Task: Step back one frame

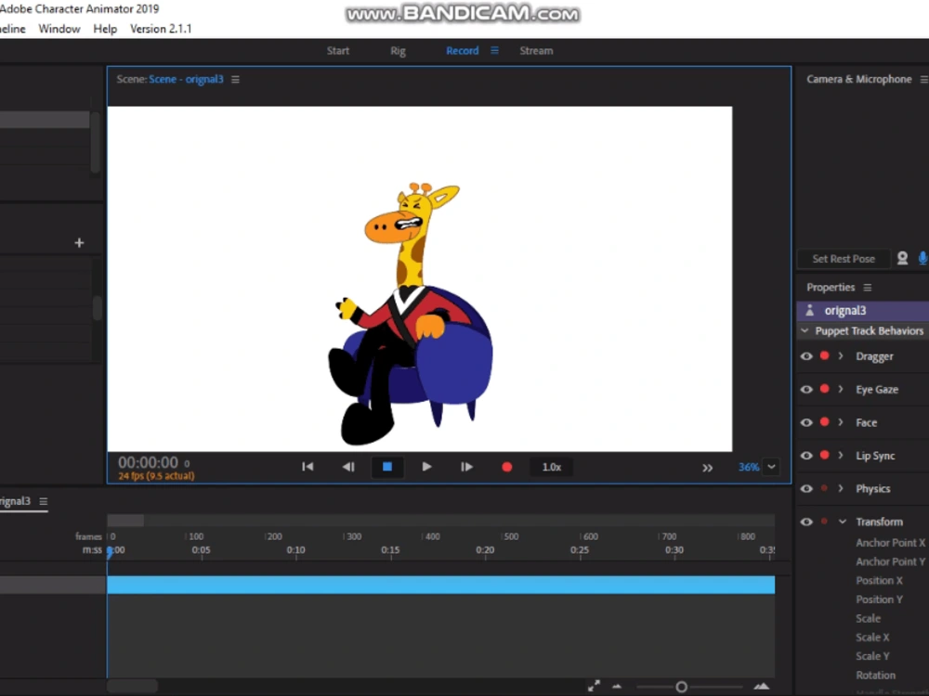Action: [348, 467]
